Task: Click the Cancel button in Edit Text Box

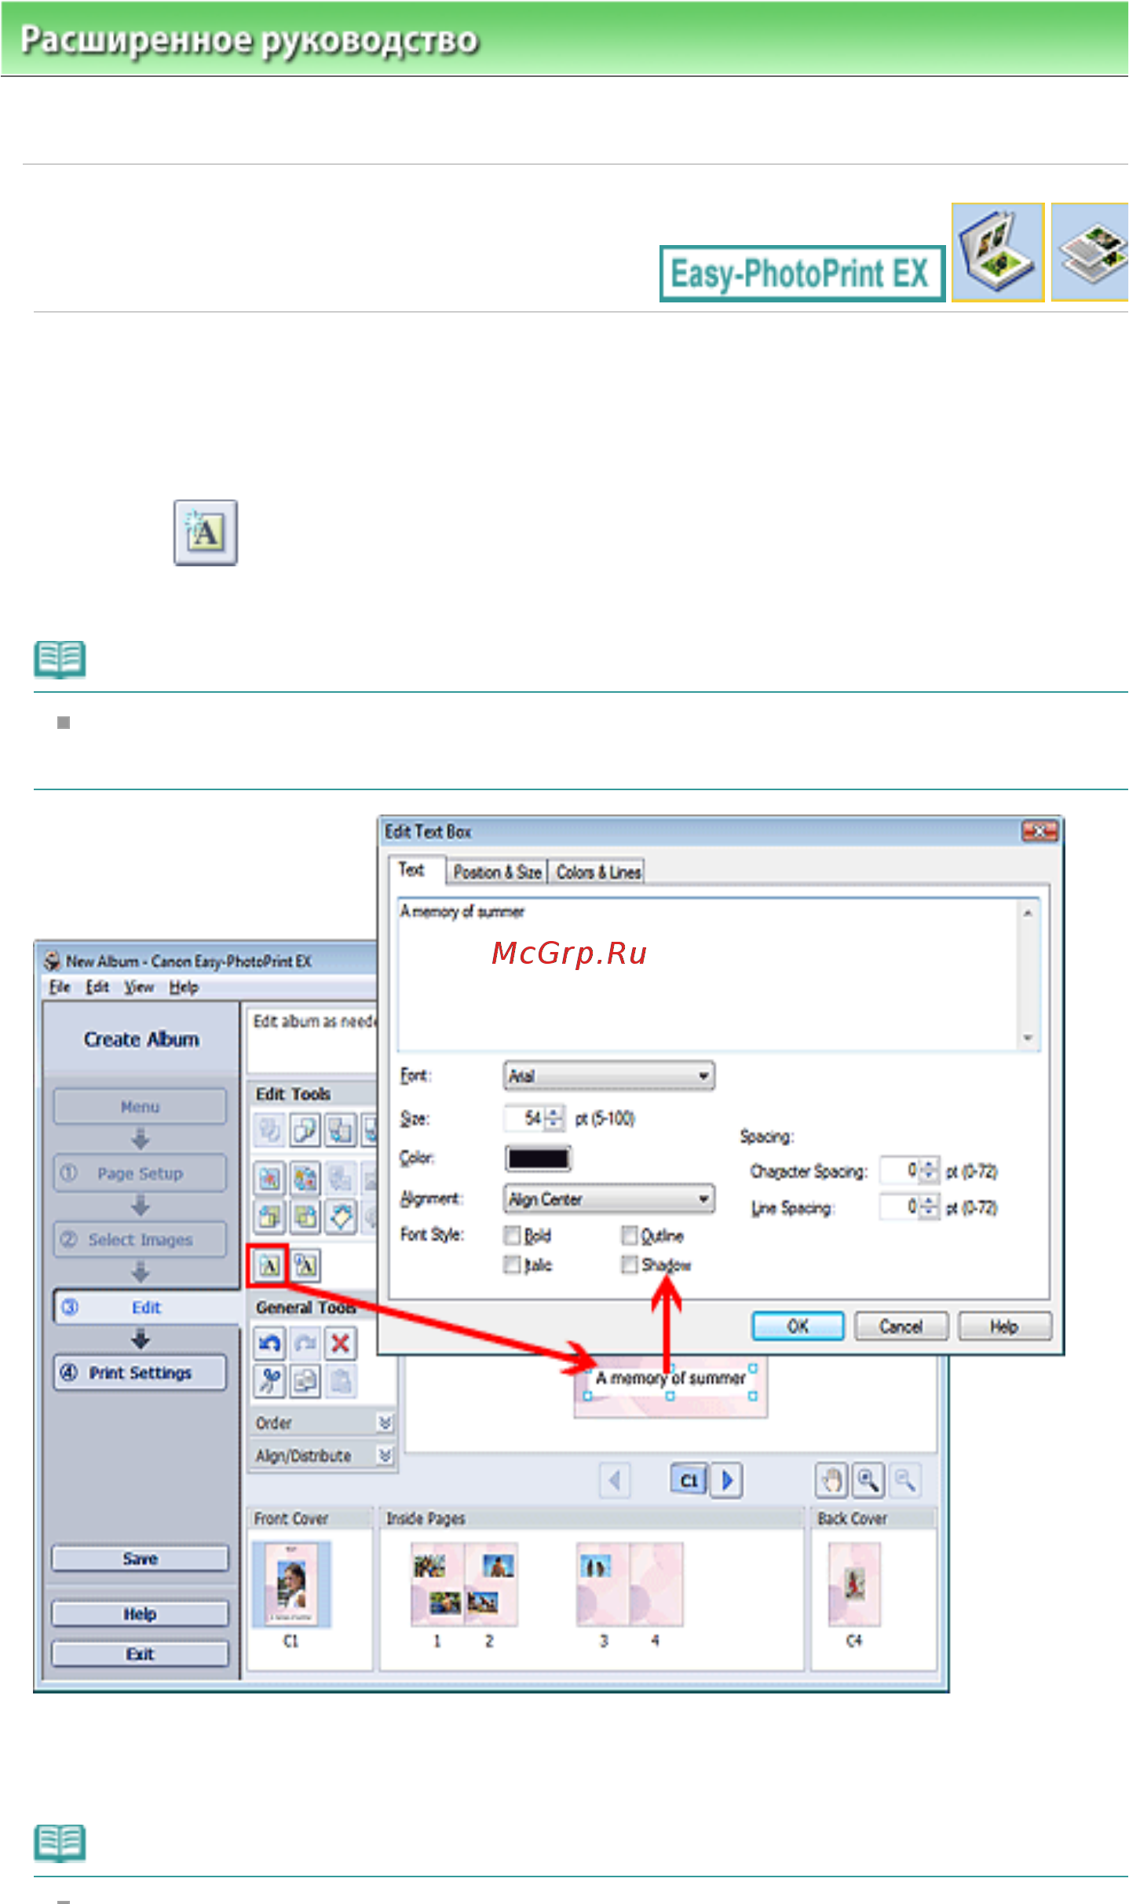Action: pyautogui.click(x=901, y=1327)
